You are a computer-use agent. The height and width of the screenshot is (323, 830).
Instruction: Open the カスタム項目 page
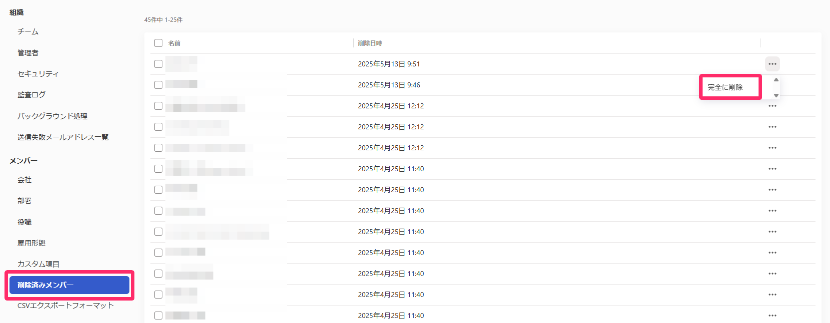38,264
